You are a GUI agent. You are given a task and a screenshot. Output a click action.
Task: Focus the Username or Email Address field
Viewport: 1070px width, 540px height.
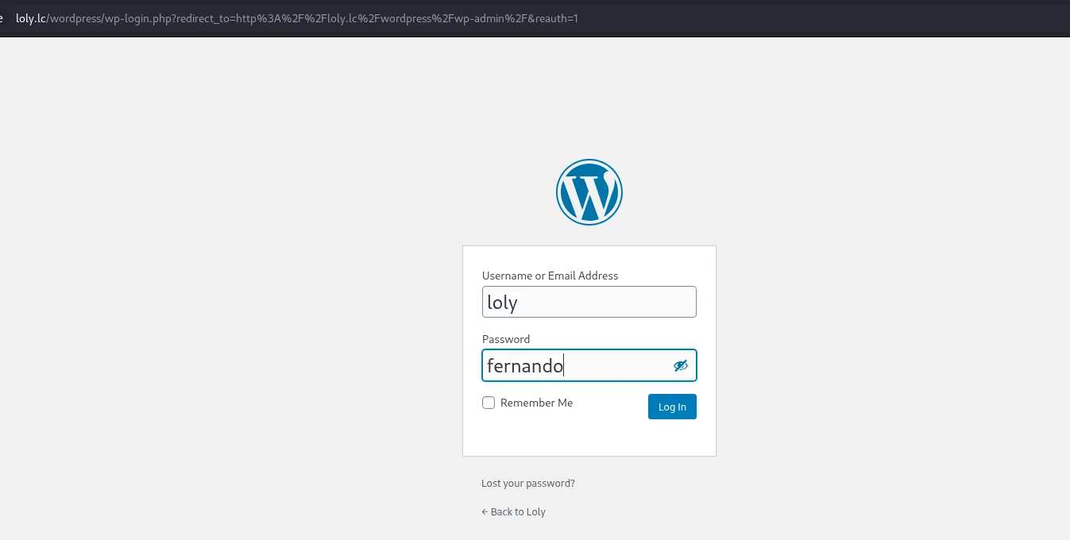click(589, 302)
